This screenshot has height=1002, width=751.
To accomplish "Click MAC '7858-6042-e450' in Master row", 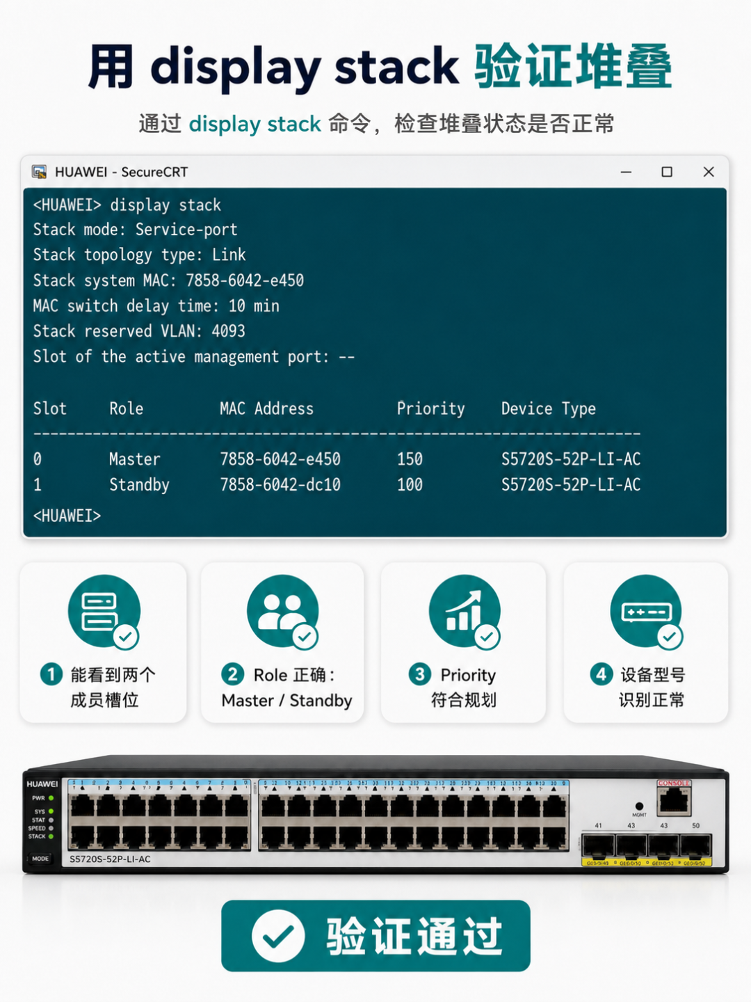I will (280, 459).
